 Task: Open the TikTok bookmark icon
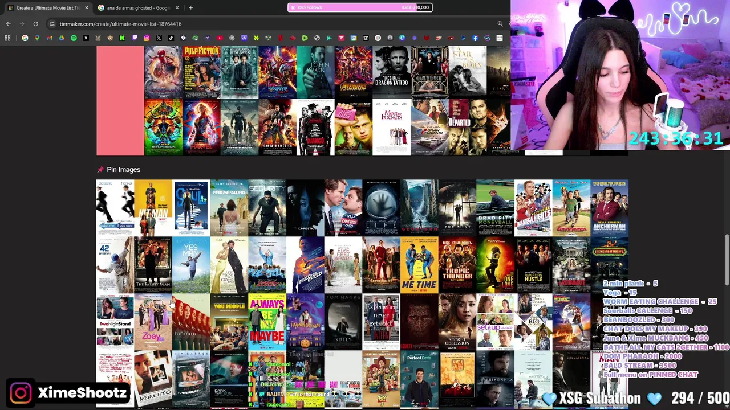pos(171,38)
